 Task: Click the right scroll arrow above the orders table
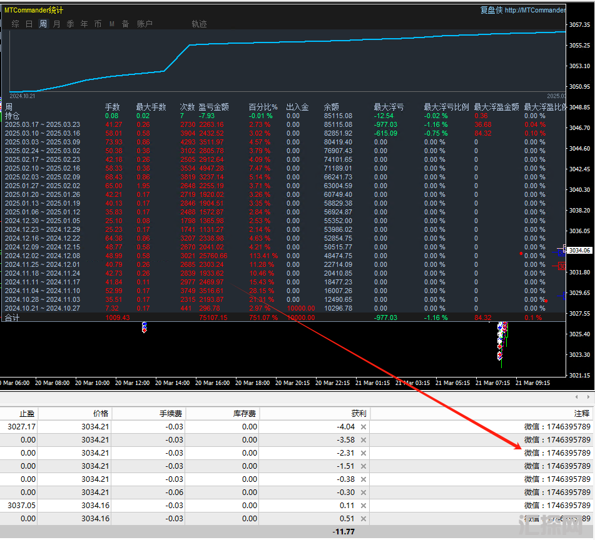pos(588,397)
